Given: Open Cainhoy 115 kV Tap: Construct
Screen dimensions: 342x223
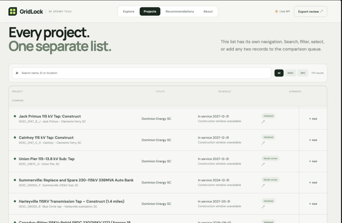Looking at the screenshot, I should click(46, 137).
